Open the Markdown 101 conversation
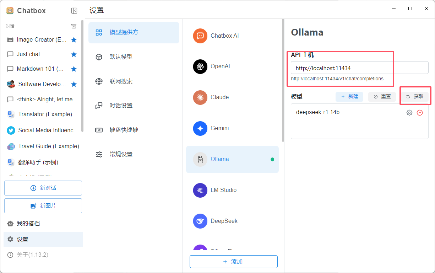The image size is (435, 273). [x=42, y=69]
